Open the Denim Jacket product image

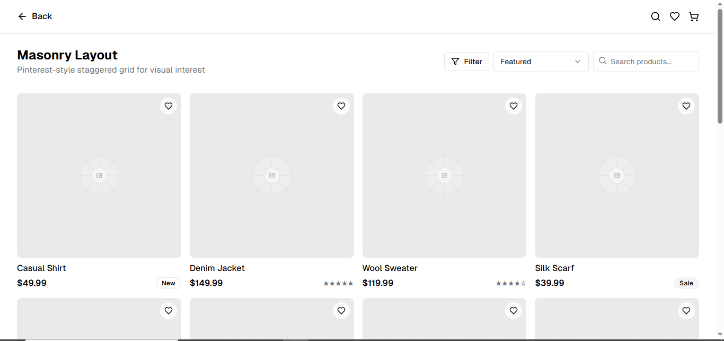(x=272, y=176)
